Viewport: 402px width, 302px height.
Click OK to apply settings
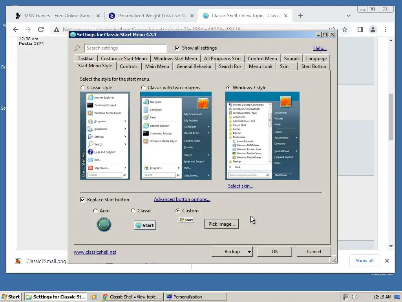pyautogui.click(x=274, y=252)
